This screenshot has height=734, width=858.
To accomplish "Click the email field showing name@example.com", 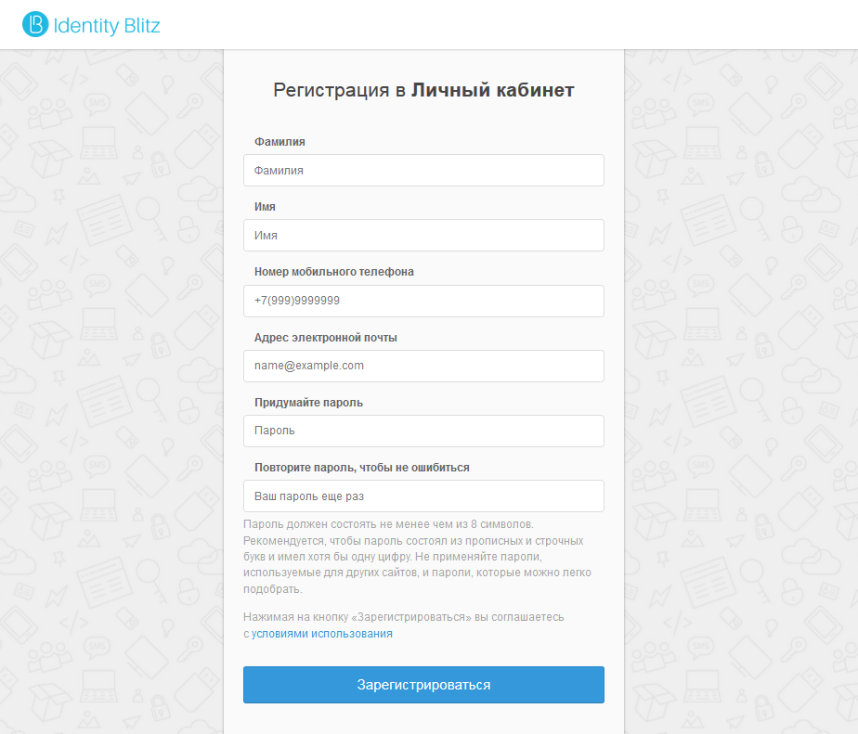I will click(x=423, y=366).
